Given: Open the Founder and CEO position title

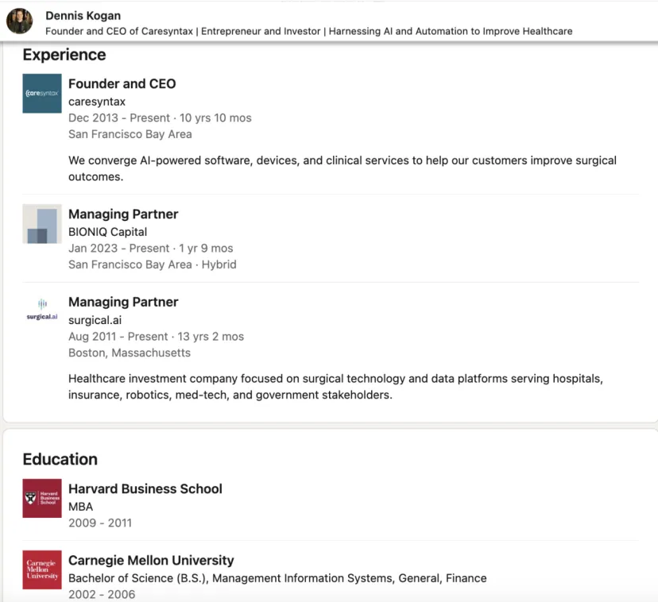Looking at the screenshot, I should coord(122,83).
